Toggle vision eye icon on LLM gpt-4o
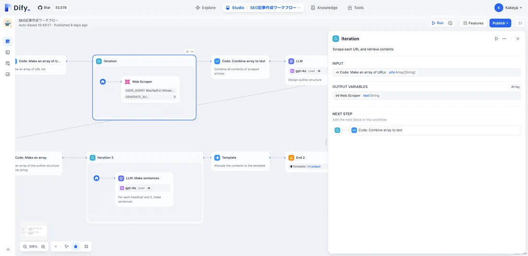 (319, 71)
